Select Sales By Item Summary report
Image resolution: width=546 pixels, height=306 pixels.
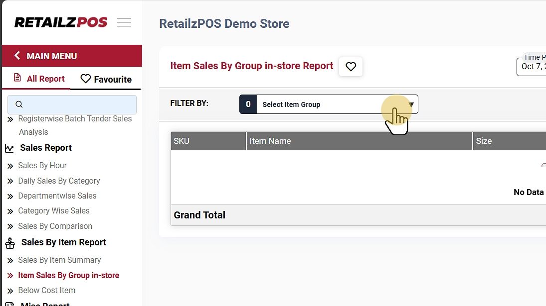[59, 260]
